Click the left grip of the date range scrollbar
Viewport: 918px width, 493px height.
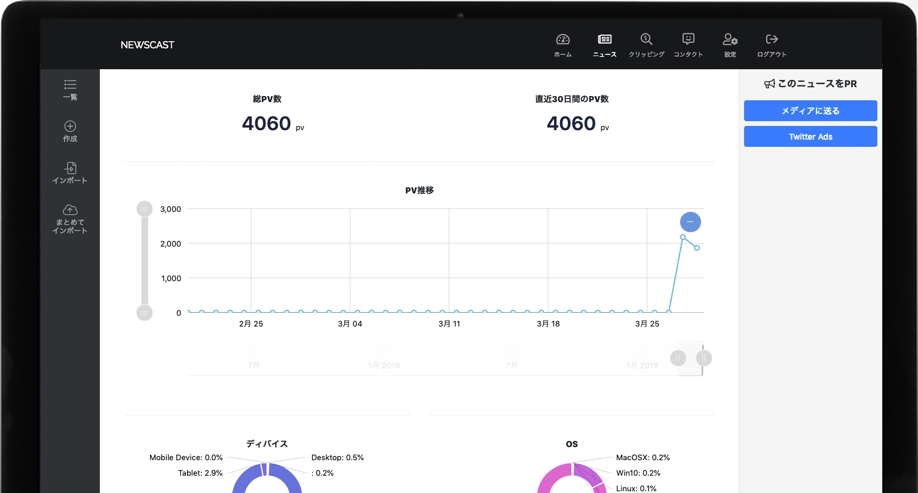tap(678, 358)
